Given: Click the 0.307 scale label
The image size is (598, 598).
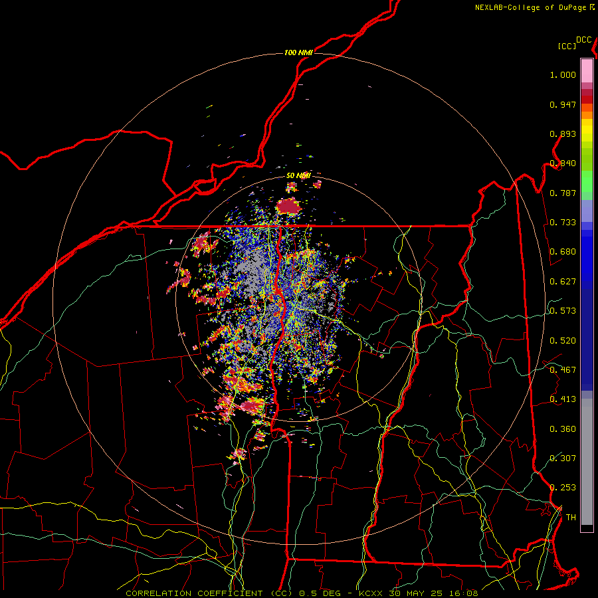Looking at the screenshot, I should coord(563,458).
